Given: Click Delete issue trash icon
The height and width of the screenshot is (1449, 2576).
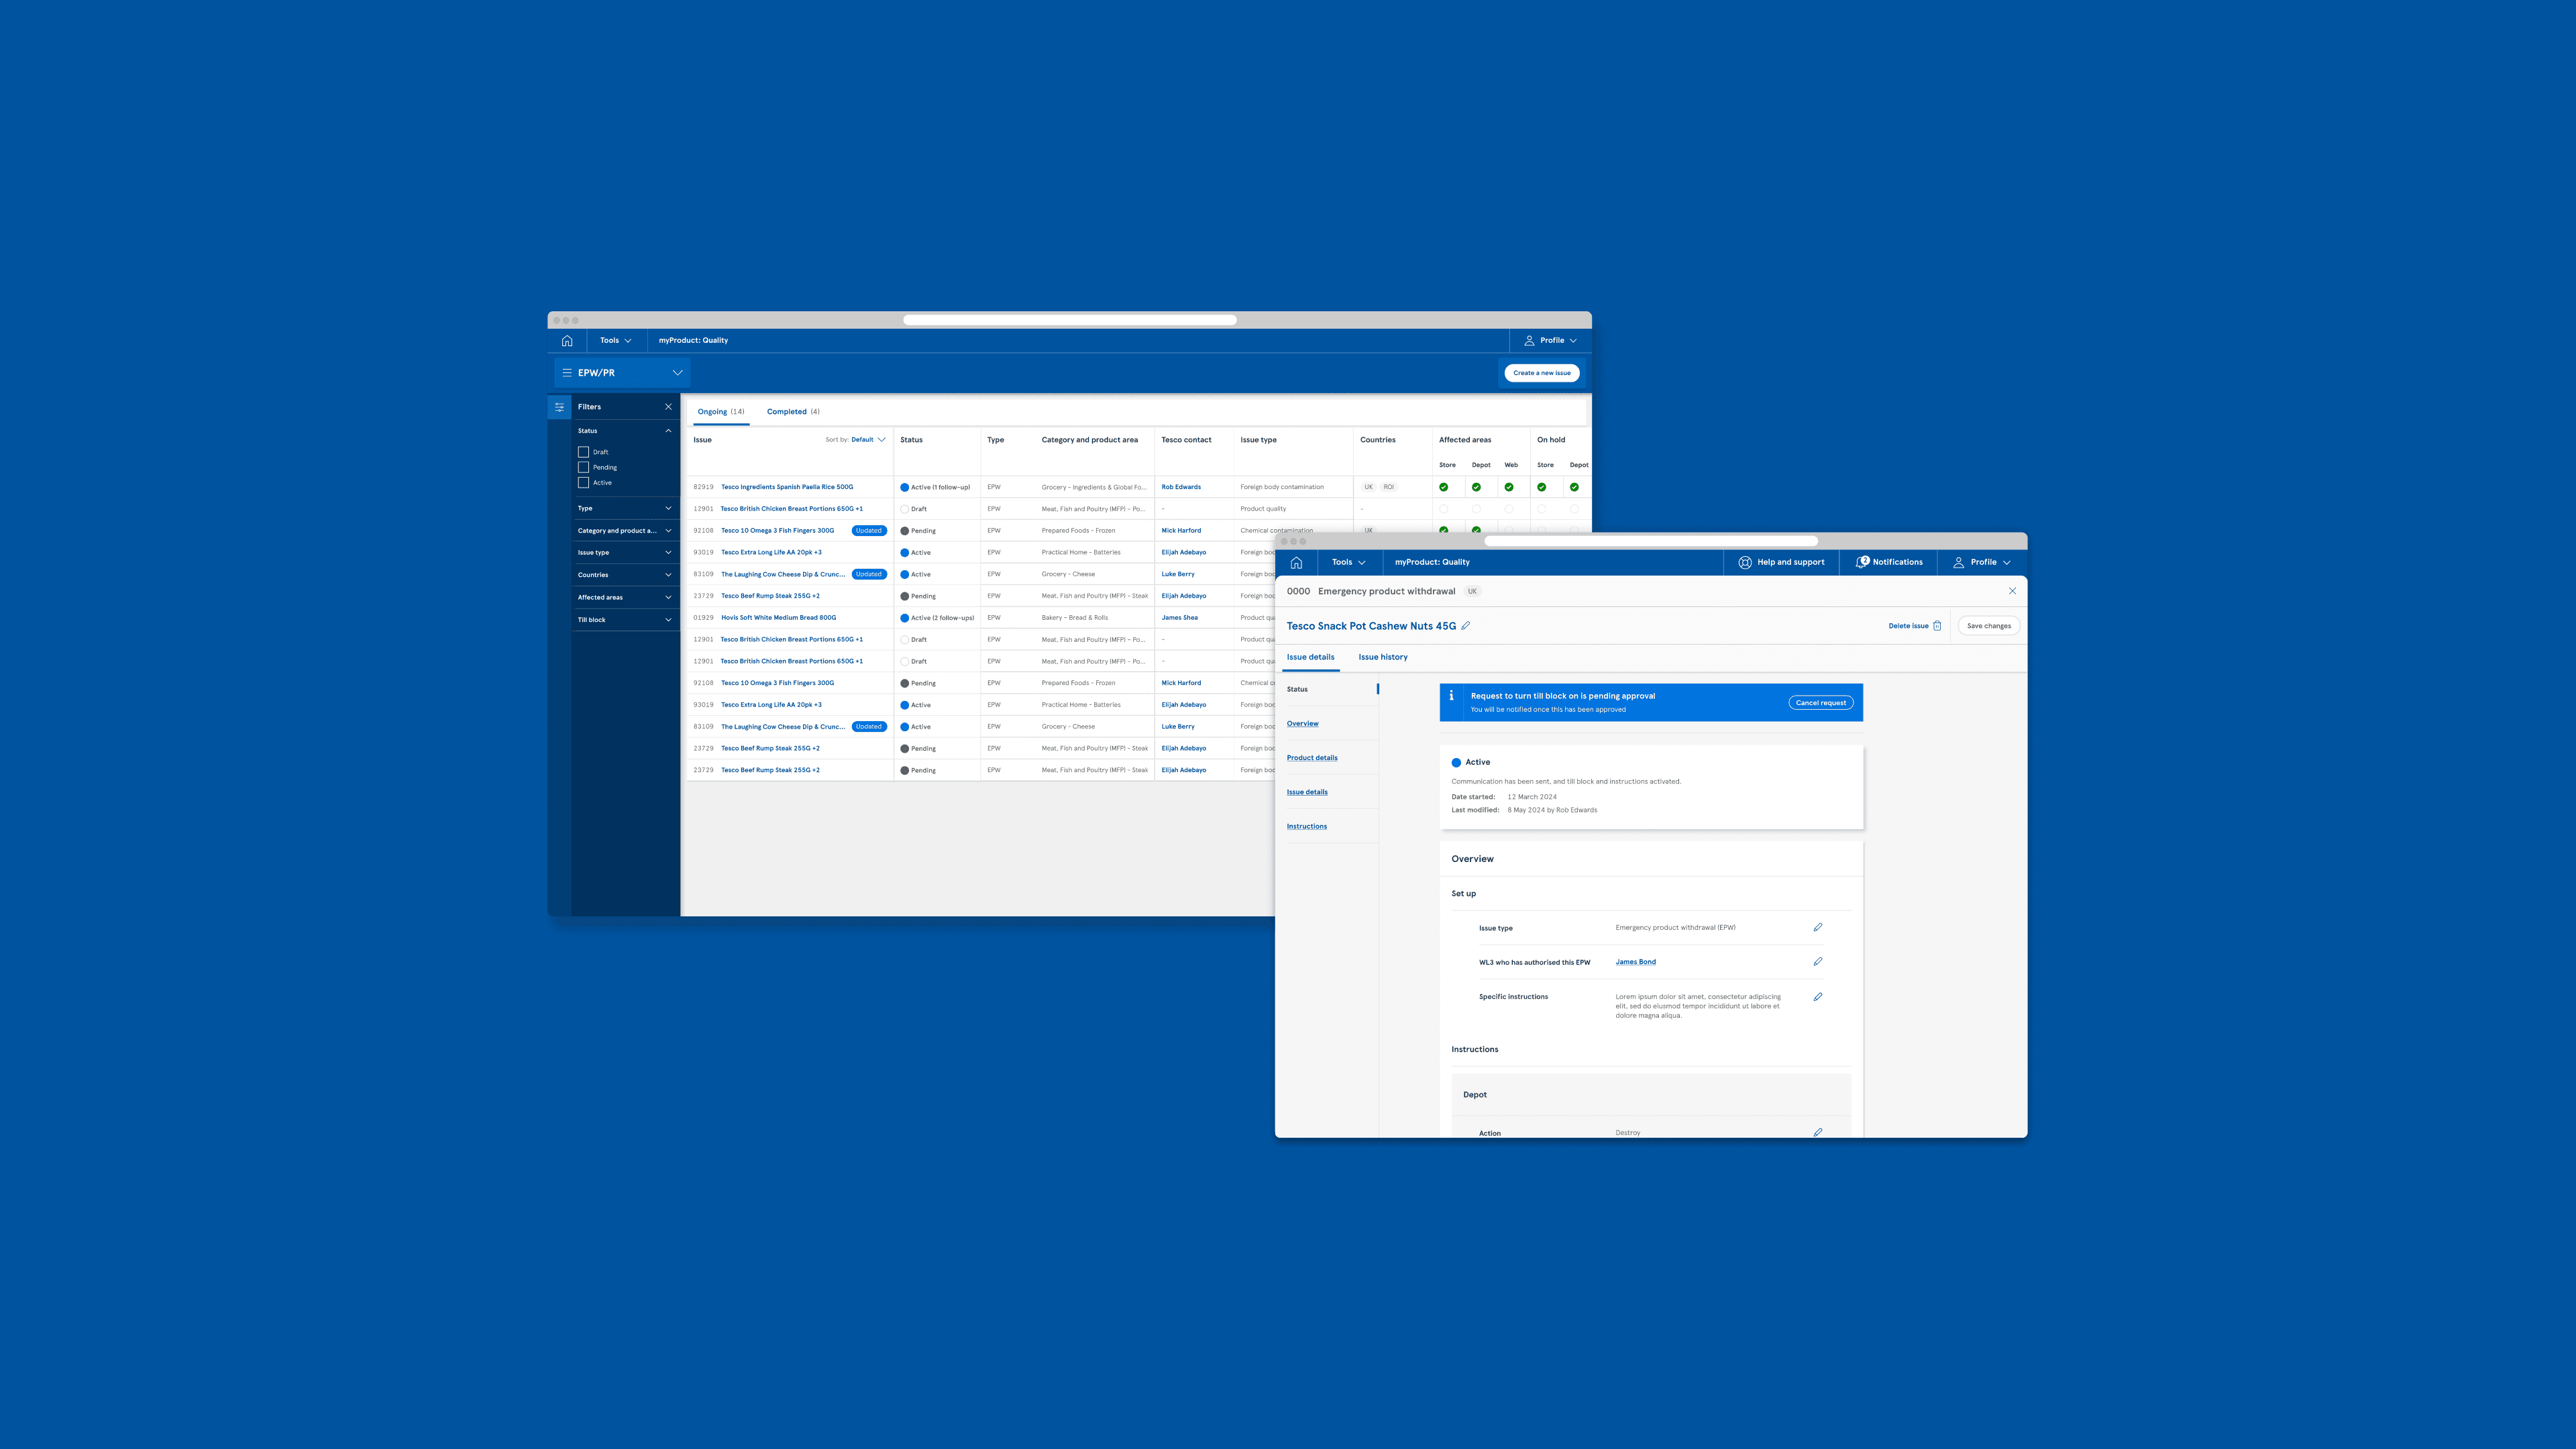Looking at the screenshot, I should click(x=1937, y=626).
